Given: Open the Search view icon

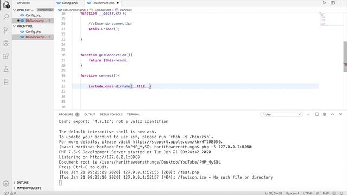Looking at the screenshot, I should (6, 17).
